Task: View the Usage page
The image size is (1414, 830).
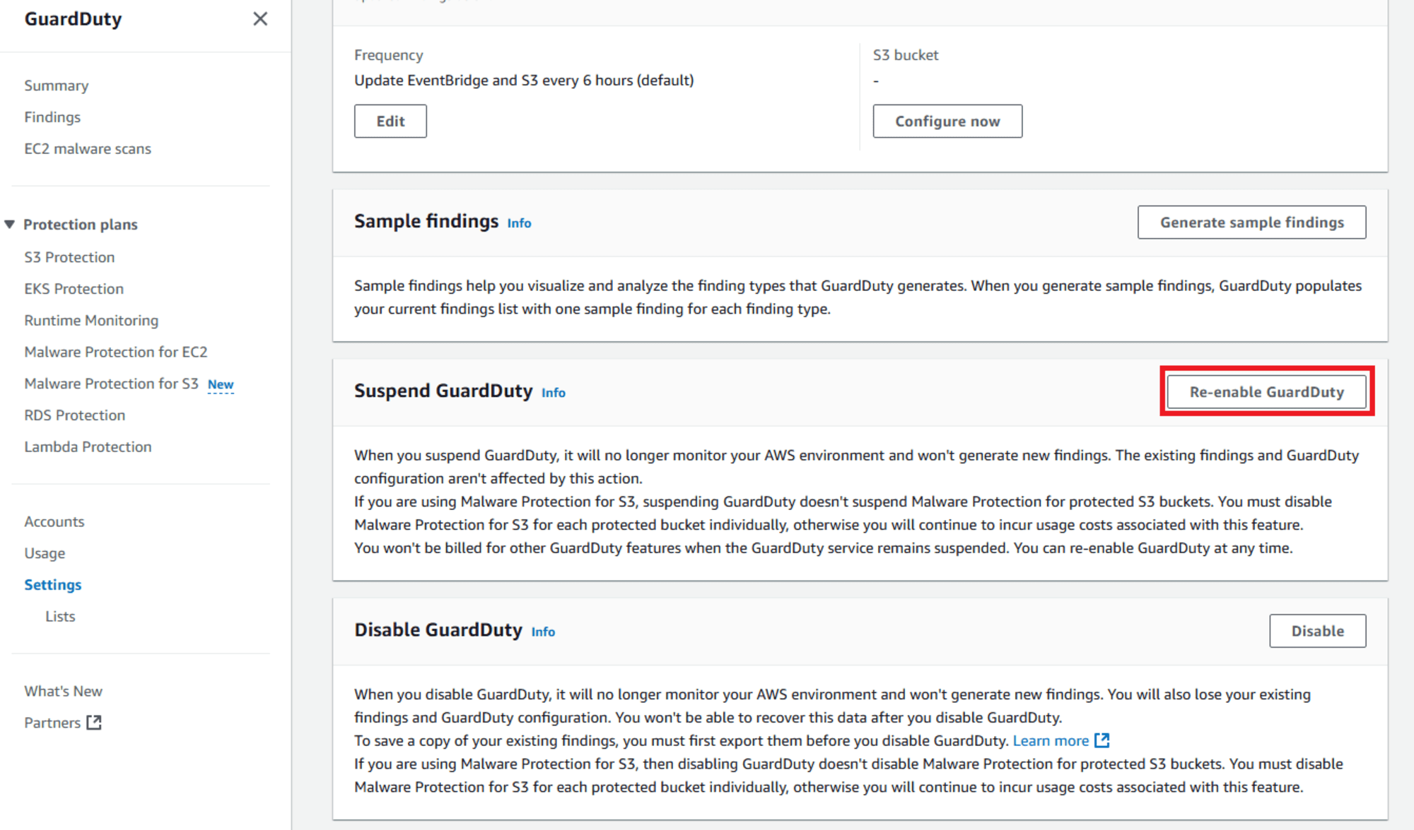Action: tap(45, 552)
